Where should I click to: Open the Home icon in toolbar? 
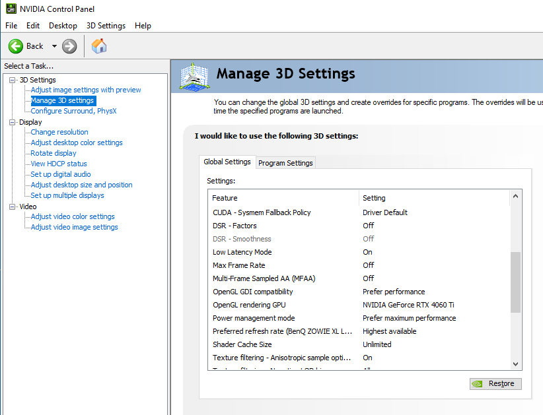tap(99, 46)
